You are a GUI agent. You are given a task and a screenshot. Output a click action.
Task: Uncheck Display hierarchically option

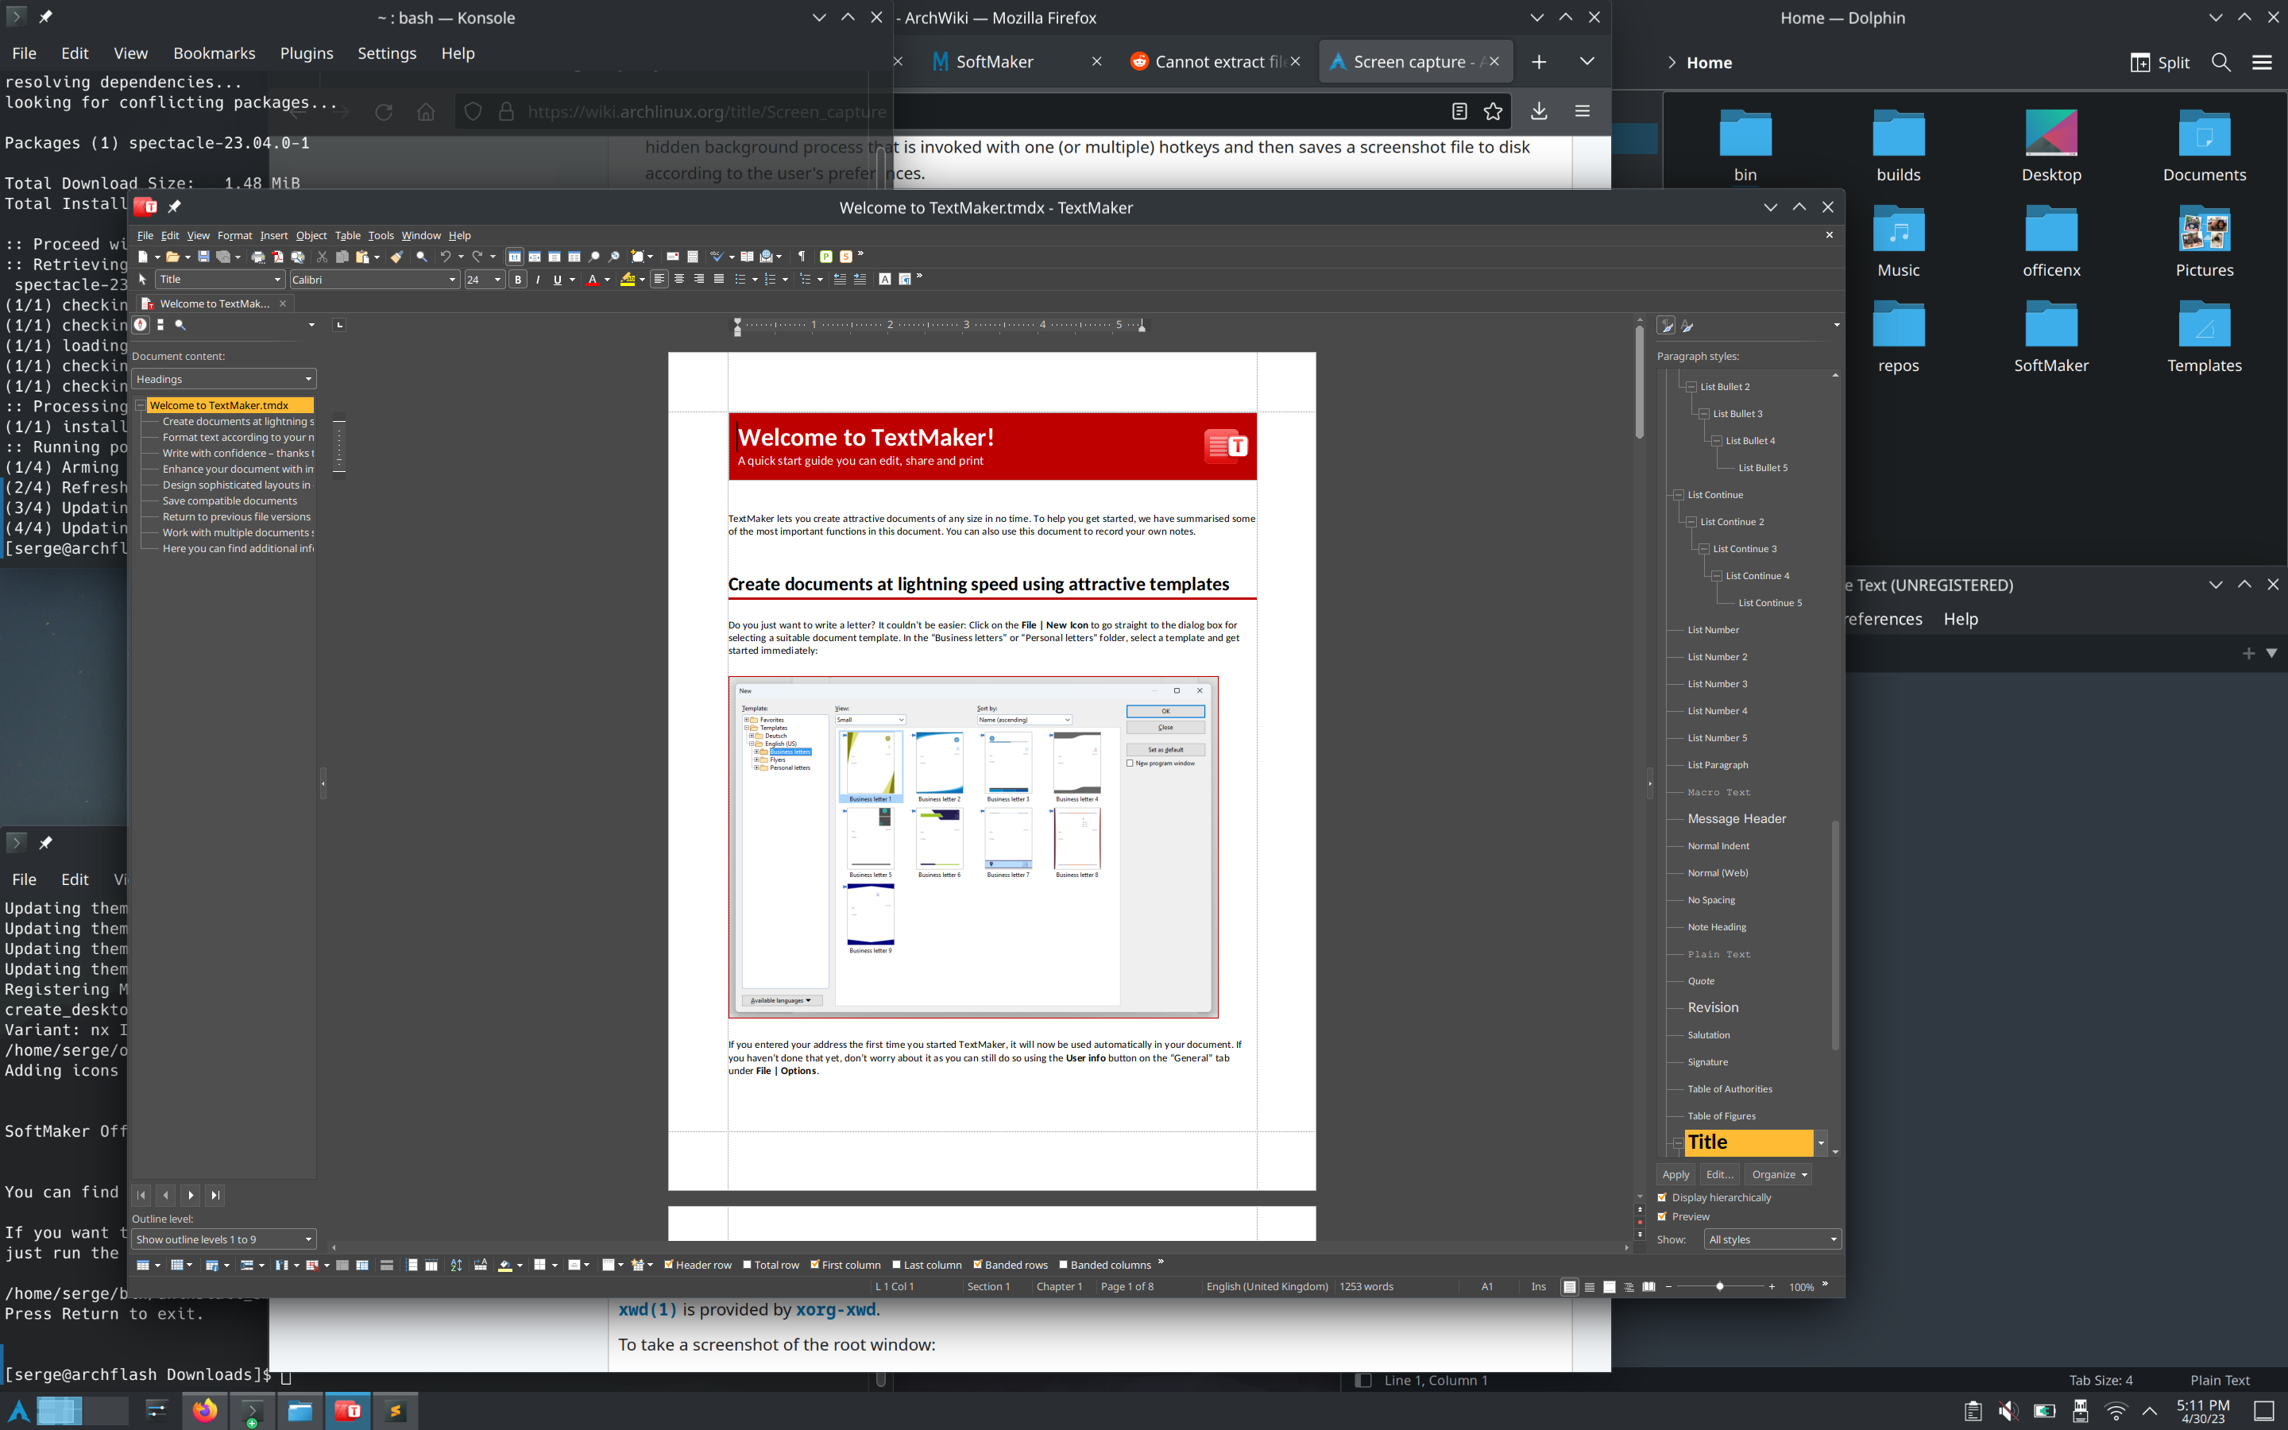click(x=1662, y=1197)
